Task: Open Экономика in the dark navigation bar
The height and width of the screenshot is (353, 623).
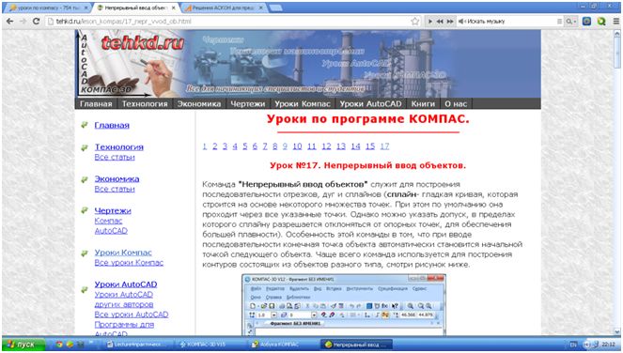Action: (x=198, y=103)
